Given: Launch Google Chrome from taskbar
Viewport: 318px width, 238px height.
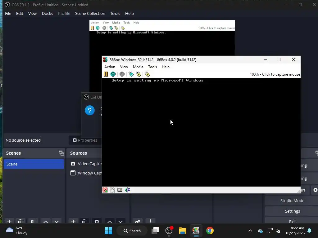Looking at the screenshot, I should click(210, 231).
